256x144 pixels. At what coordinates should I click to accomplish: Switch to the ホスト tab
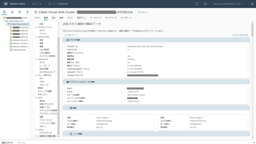click(70, 18)
